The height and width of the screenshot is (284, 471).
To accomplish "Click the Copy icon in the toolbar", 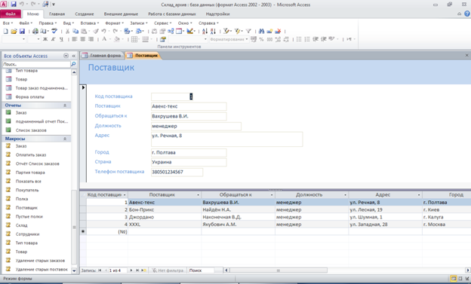I will [x=75, y=31].
